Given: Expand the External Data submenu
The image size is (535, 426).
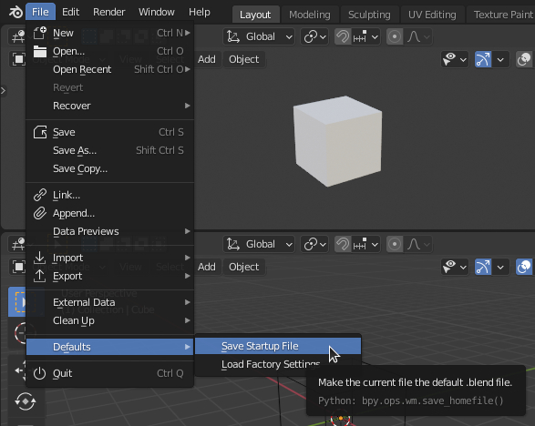Looking at the screenshot, I should coord(110,302).
